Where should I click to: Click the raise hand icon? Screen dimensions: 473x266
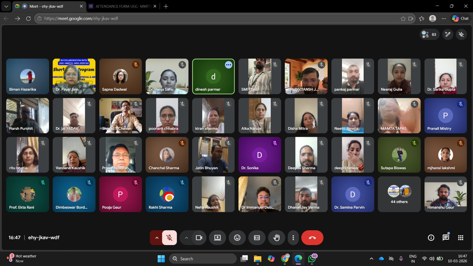(x=276, y=238)
